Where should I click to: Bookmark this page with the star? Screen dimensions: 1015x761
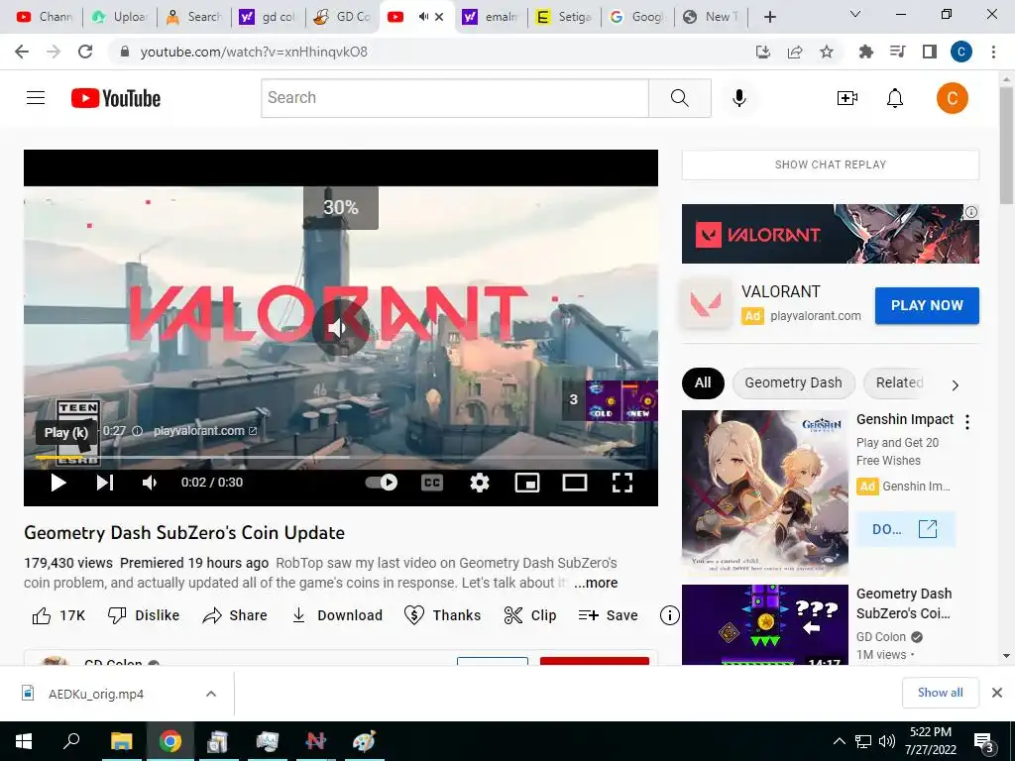[x=827, y=52]
